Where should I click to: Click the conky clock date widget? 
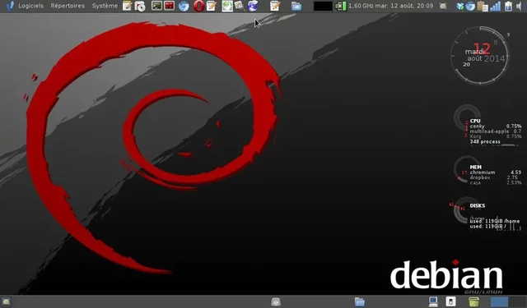(x=480, y=55)
